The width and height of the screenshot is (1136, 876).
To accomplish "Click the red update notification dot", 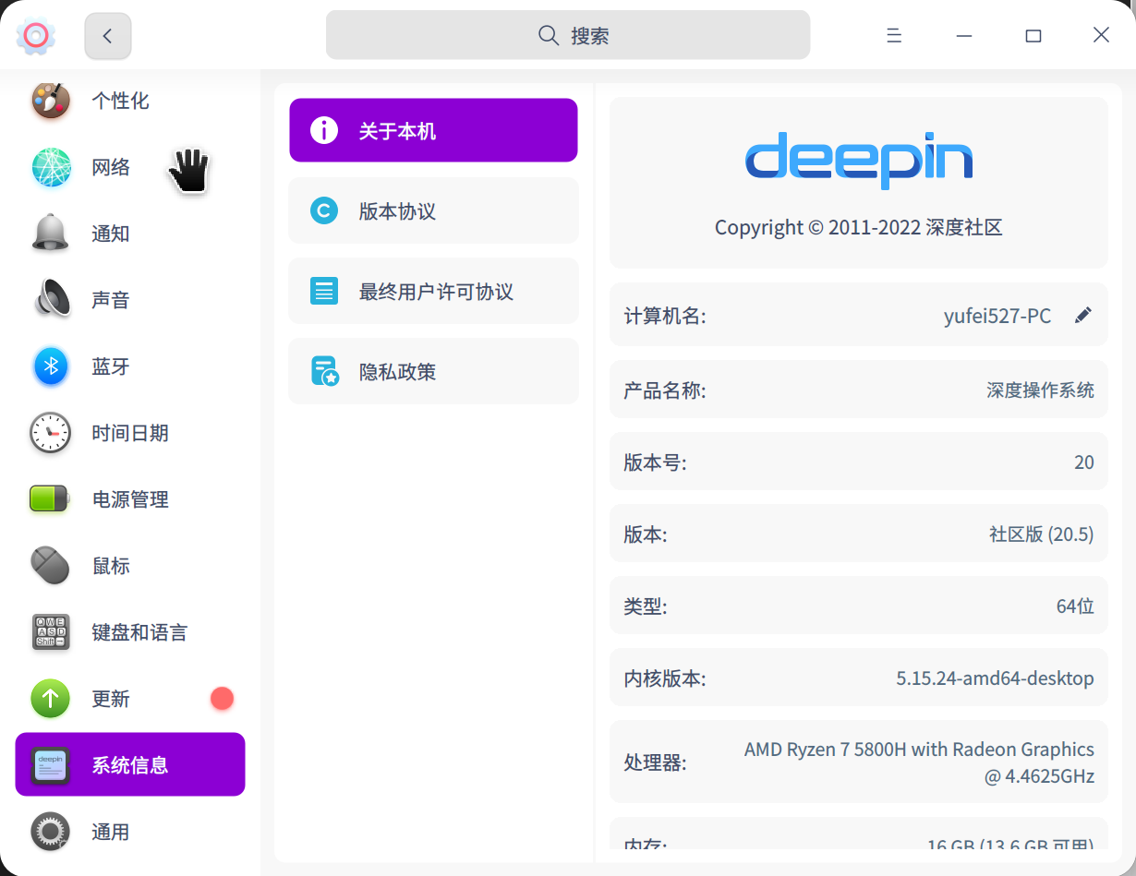I will (x=222, y=699).
